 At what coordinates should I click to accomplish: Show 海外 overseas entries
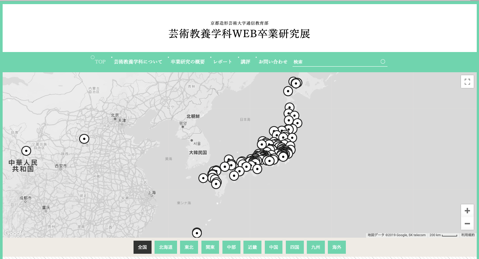pyautogui.click(x=337, y=247)
